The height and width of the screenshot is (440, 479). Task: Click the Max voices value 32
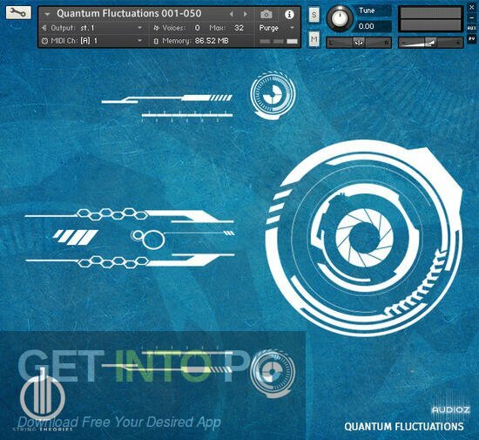click(239, 28)
